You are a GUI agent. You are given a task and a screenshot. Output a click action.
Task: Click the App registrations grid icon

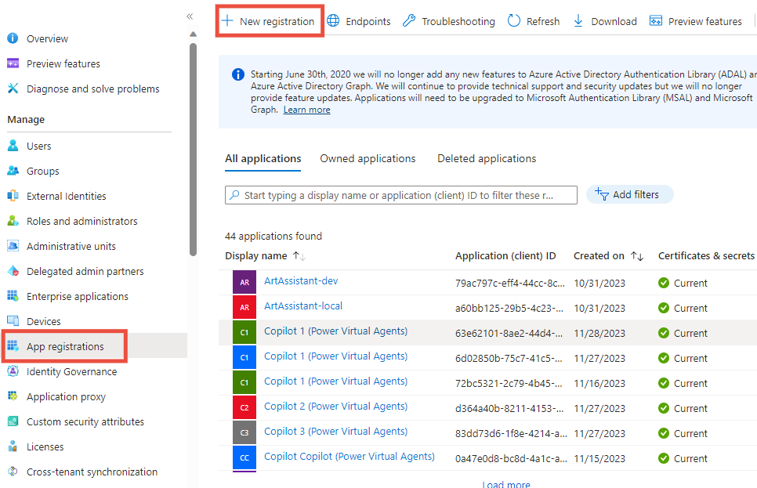pos(13,346)
